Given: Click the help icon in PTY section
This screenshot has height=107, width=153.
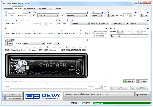Looking at the screenshot, I should coord(88,12).
